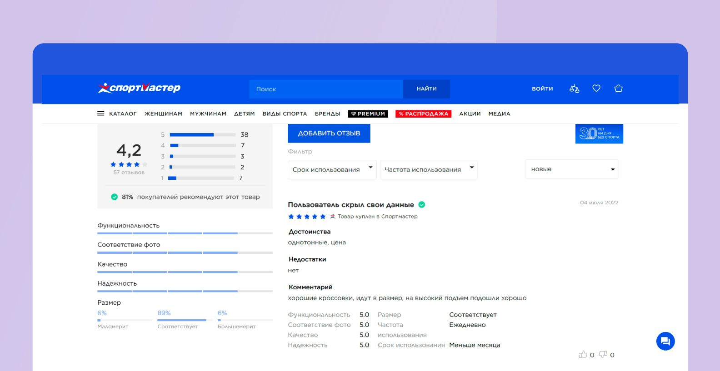Click the Войти login link

pyautogui.click(x=542, y=89)
